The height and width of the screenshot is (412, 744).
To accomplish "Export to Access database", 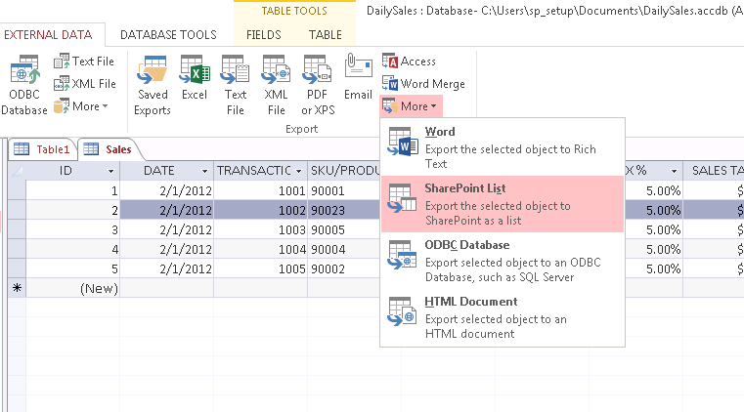I will tap(409, 62).
